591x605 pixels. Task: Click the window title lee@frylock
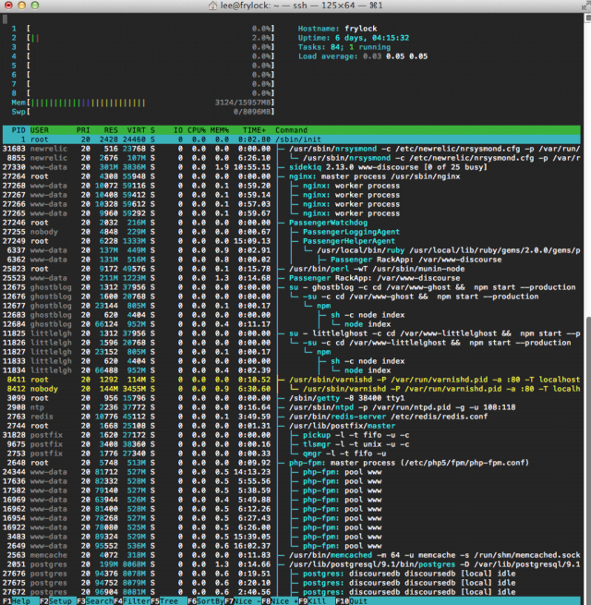301,6
